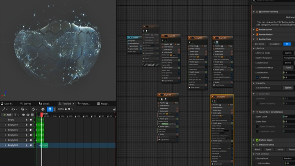Click the timeline wrench settings icon
Image resolution: width=295 pixels, height=166 pixels.
[x=4, y=109]
